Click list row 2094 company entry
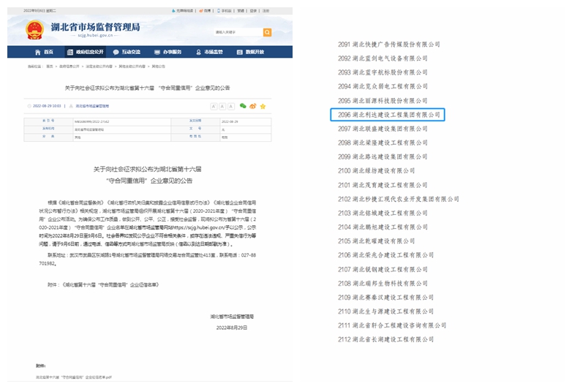Screen dimensions: 572x389 pos(383,86)
